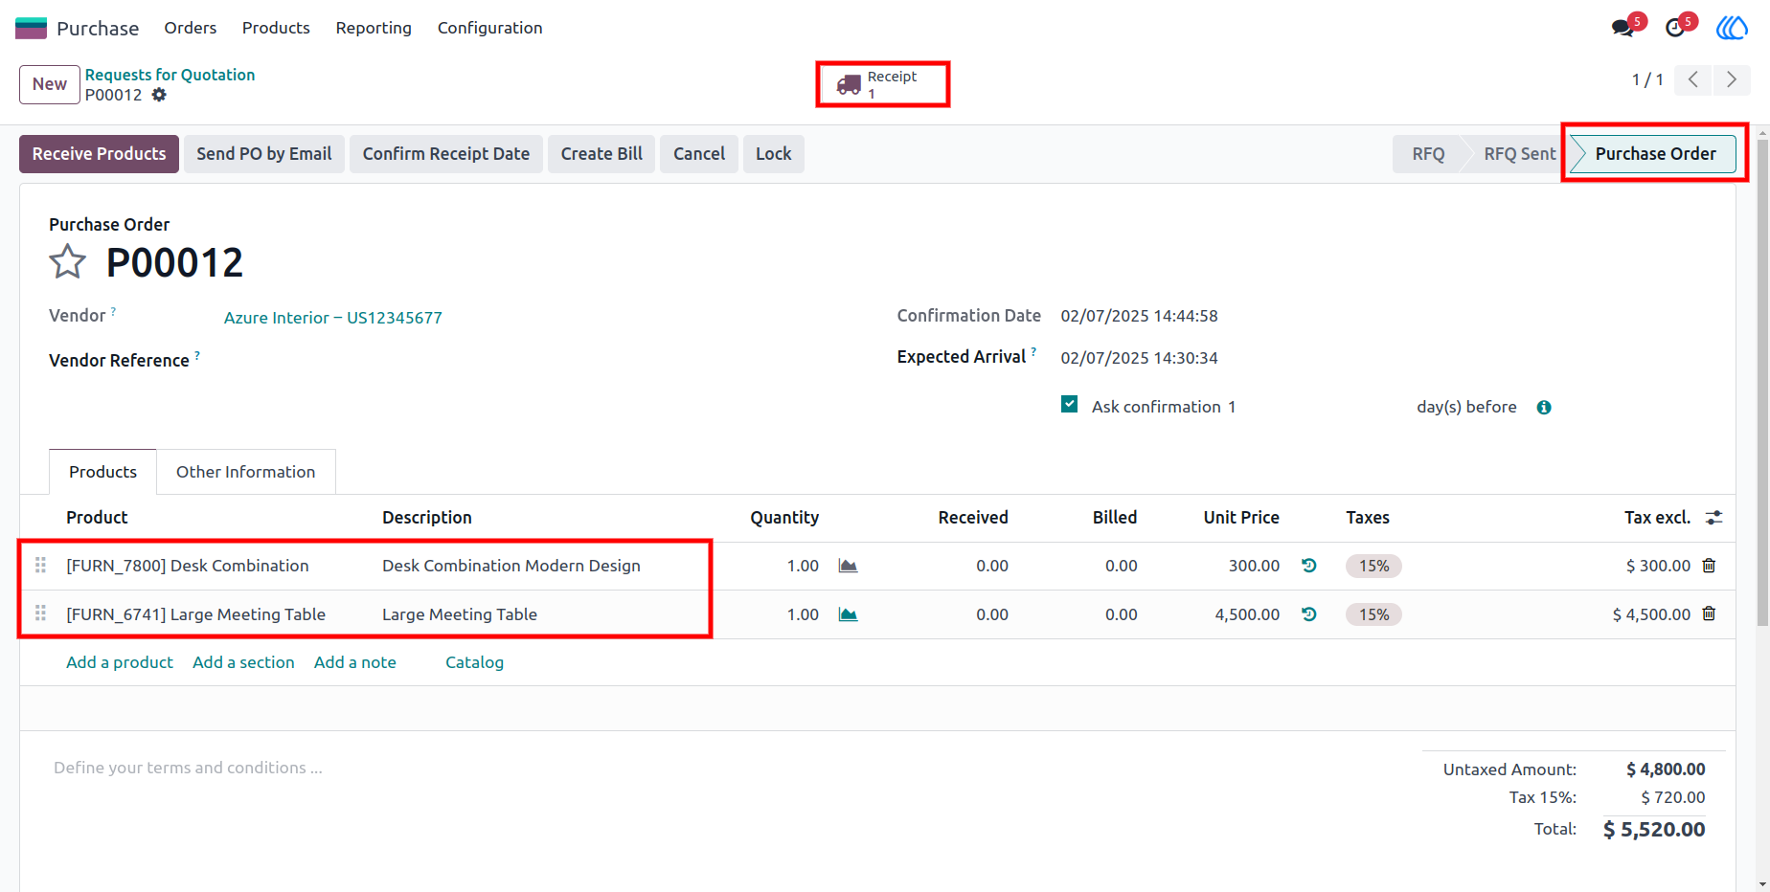Open the Purchase app home icon
The image size is (1770, 892).
[x=31, y=28]
